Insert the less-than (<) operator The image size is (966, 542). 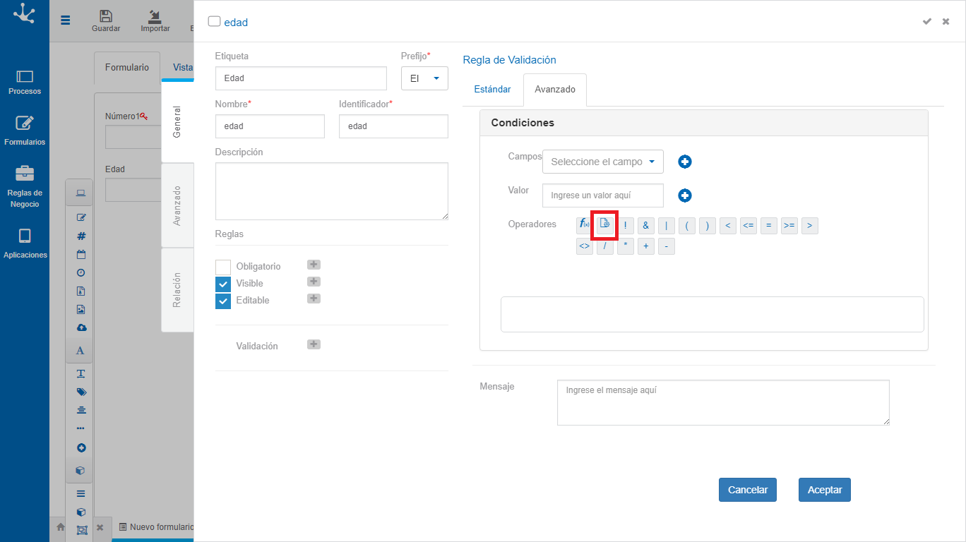coord(727,226)
